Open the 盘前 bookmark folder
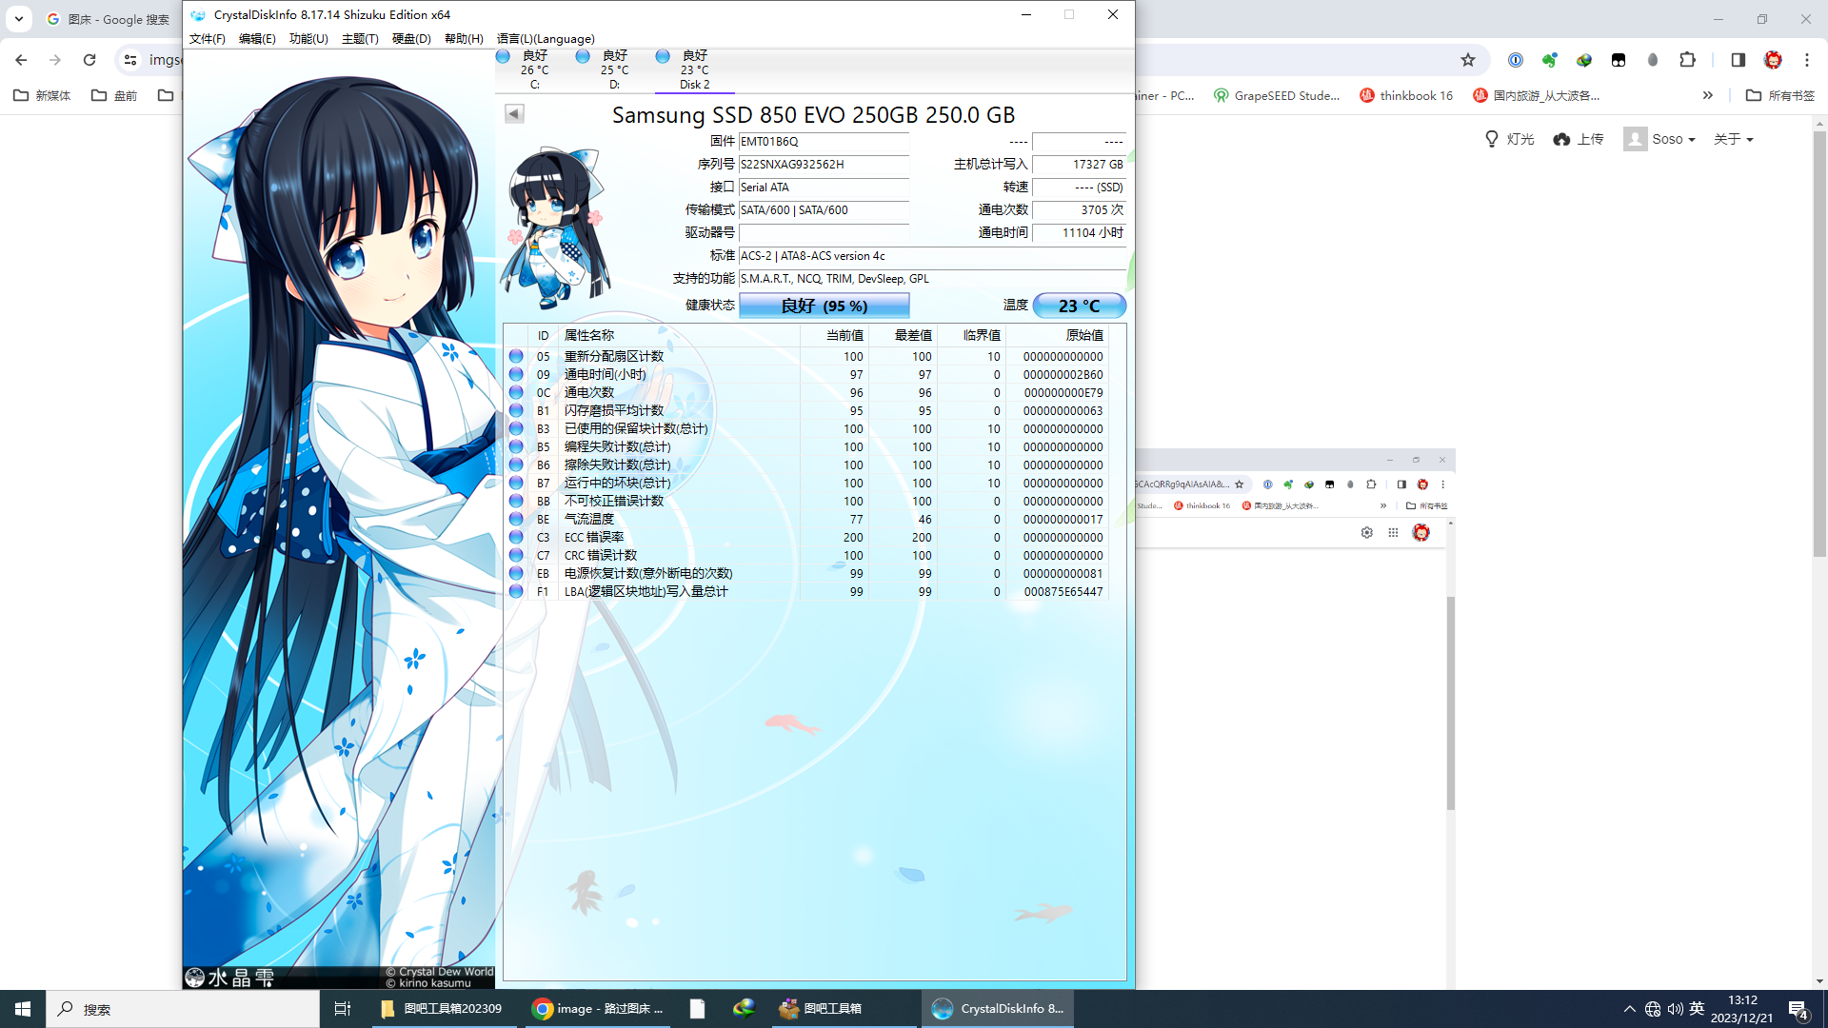 click(x=114, y=95)
